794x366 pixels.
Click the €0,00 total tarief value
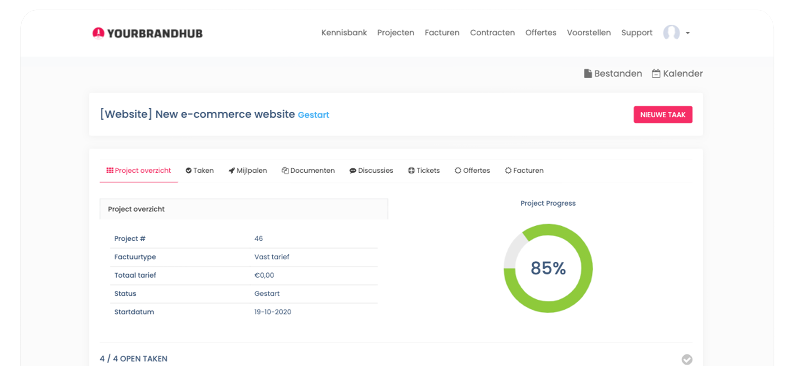coord(264,275)
